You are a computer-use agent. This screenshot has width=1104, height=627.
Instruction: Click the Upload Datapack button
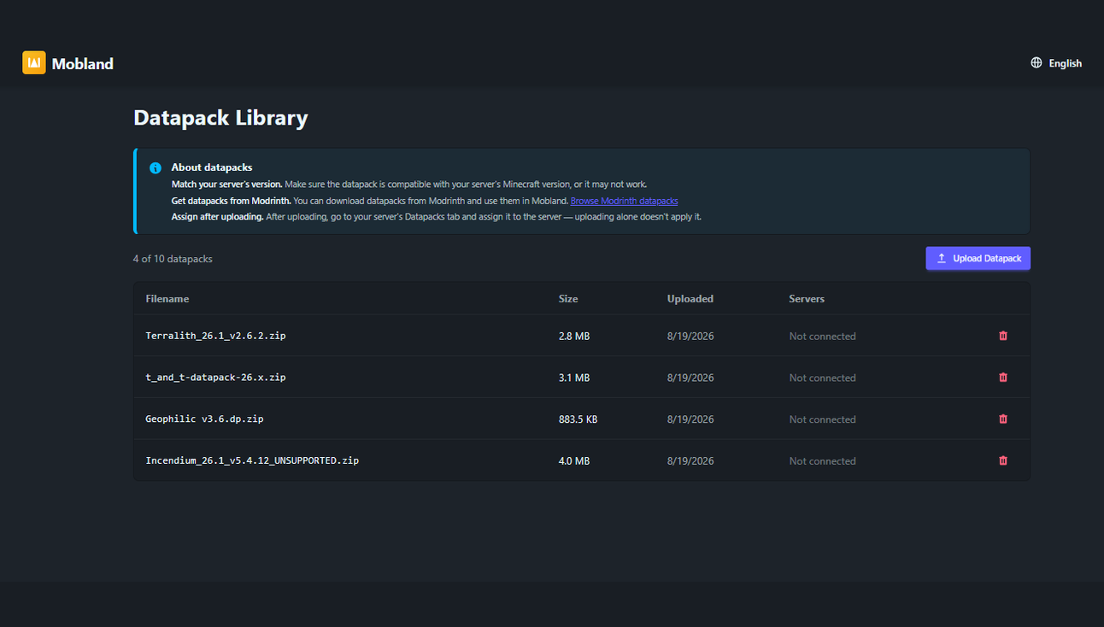coord(978,258)
